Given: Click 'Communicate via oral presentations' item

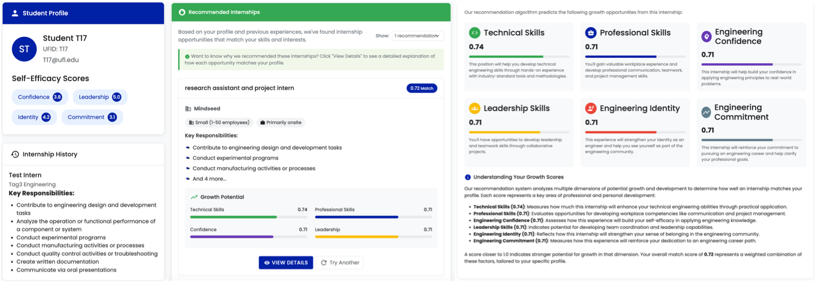Looking at the screenshot, I should pos(66,270).
